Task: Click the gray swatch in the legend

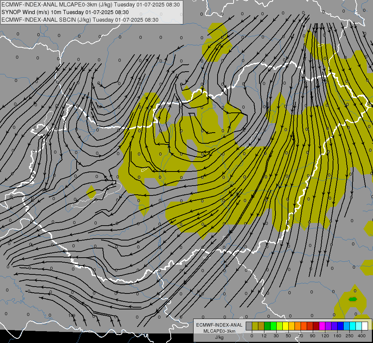Action: (249, 326)
